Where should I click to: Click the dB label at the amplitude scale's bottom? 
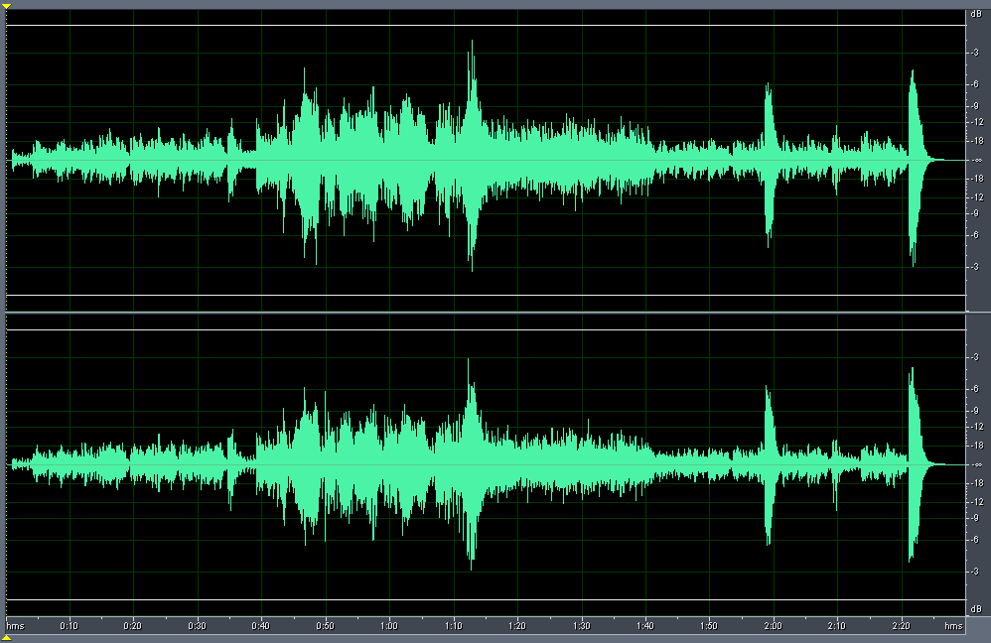click(x=976, y=609)
